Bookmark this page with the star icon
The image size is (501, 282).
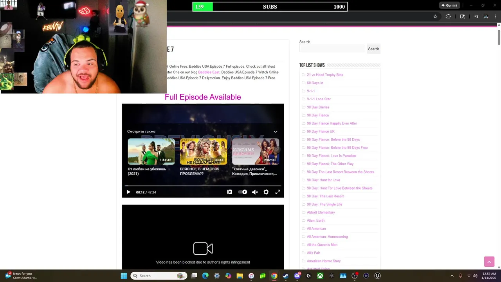pos(435,16)
